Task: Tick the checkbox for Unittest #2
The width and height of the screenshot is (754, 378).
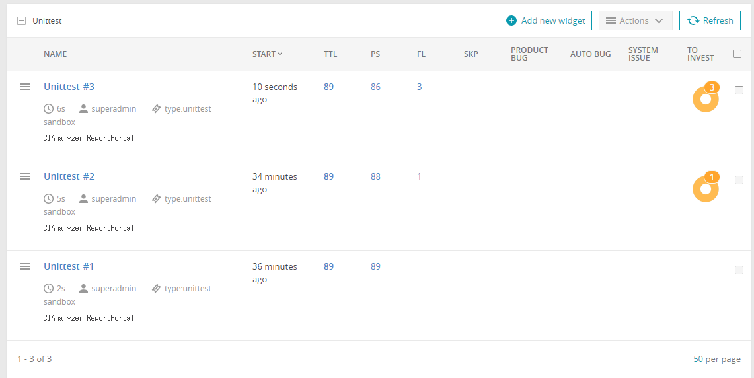Action: (739, 180)
